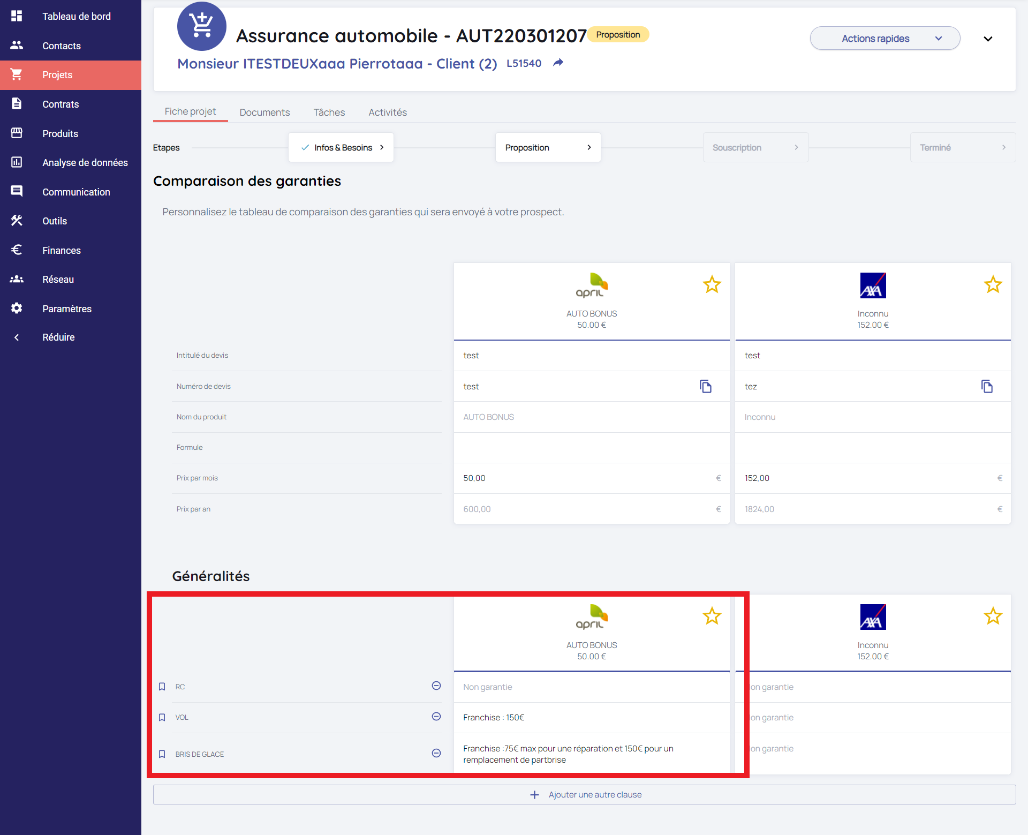Open the Activités tab
1028x835 pixels.
coord(387,112)
